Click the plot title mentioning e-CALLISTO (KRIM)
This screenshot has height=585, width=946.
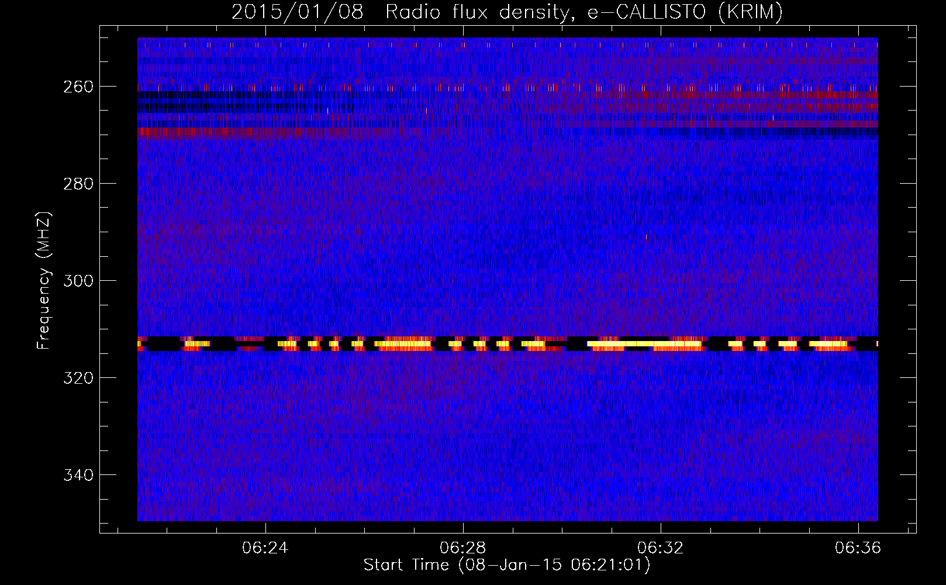(x=507, y=12)
